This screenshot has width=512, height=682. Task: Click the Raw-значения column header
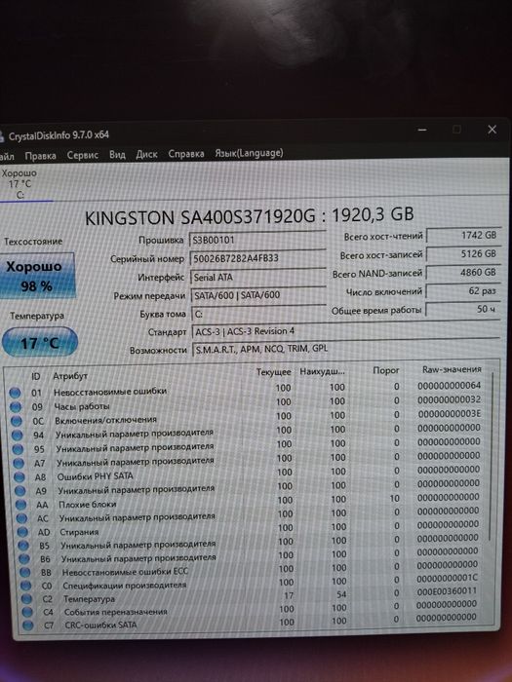click(x=452, y=369)
